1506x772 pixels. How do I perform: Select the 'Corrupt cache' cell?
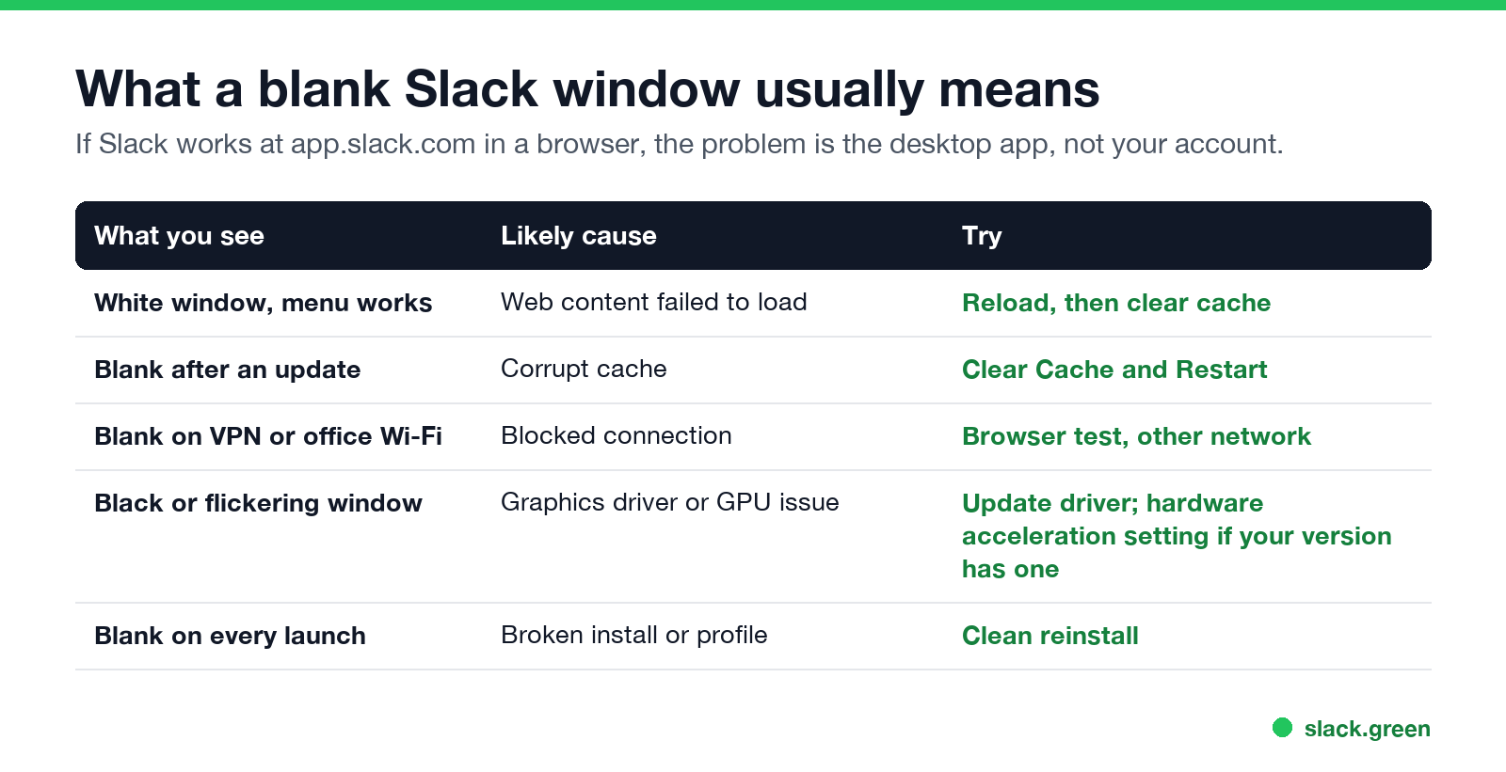tap(584, 369)
